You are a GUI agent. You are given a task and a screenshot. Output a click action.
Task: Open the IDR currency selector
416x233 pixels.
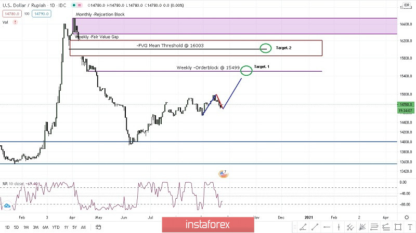tap(407, 5)
